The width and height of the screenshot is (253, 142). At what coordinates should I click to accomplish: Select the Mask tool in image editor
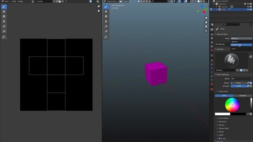coord(4,31)
